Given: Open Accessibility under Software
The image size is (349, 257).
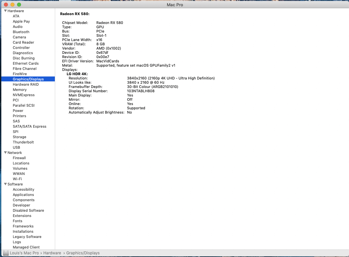Looking at the screenshot, I should pos(23,189).
